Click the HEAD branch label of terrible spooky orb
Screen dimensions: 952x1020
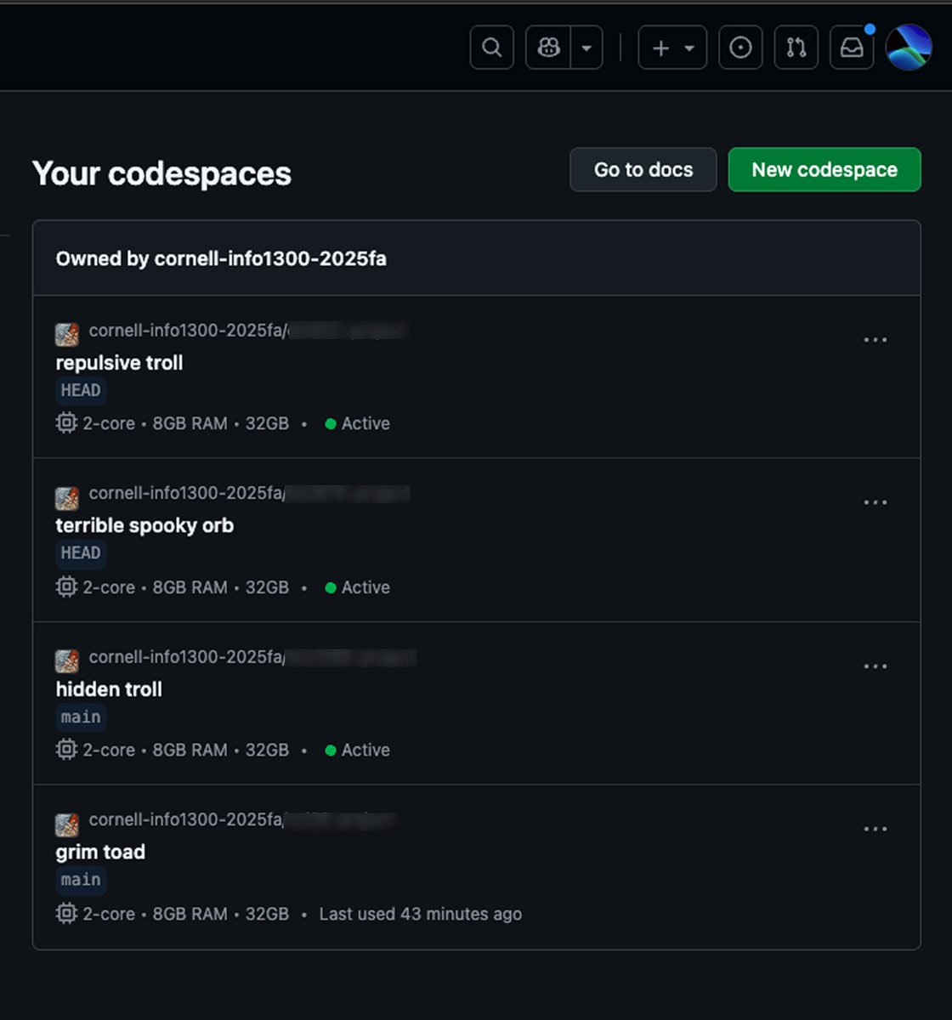(81, 552)
